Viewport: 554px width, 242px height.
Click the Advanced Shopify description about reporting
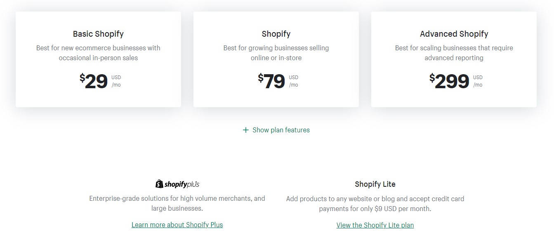pos(454,53)
